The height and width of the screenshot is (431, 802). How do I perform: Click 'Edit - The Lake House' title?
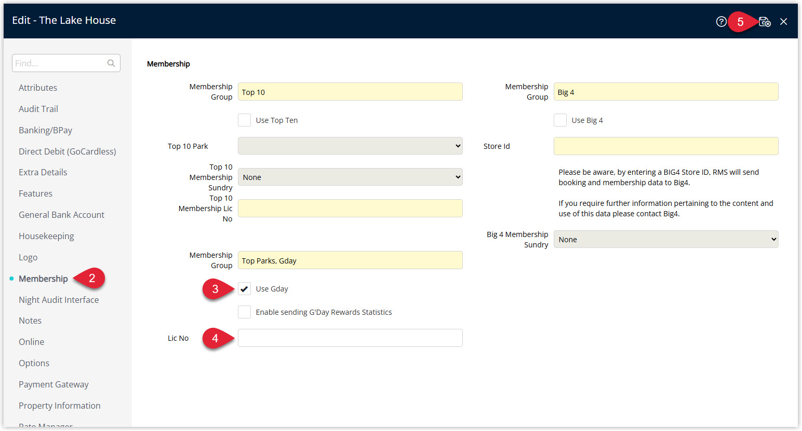point(64,20)
